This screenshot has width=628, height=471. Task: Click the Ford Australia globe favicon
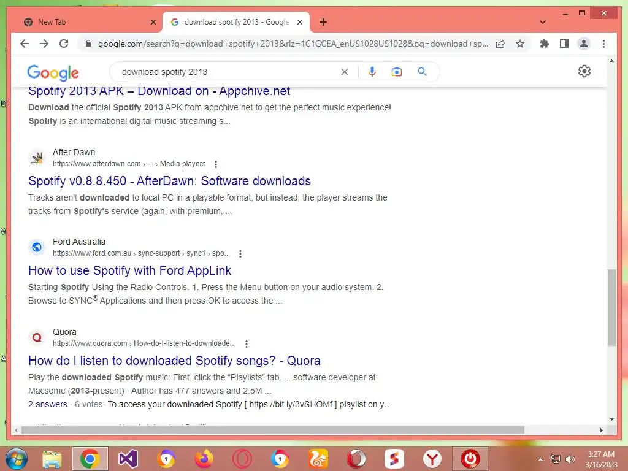coord(37,247)
